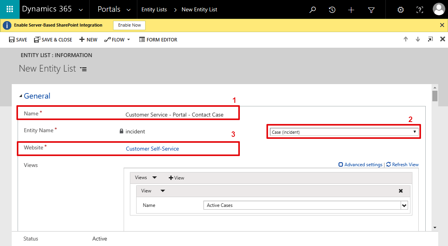Screen dimensions: 448x246
Task: Open the Case (incident) entity dropdown
Action: pos(344,132)
